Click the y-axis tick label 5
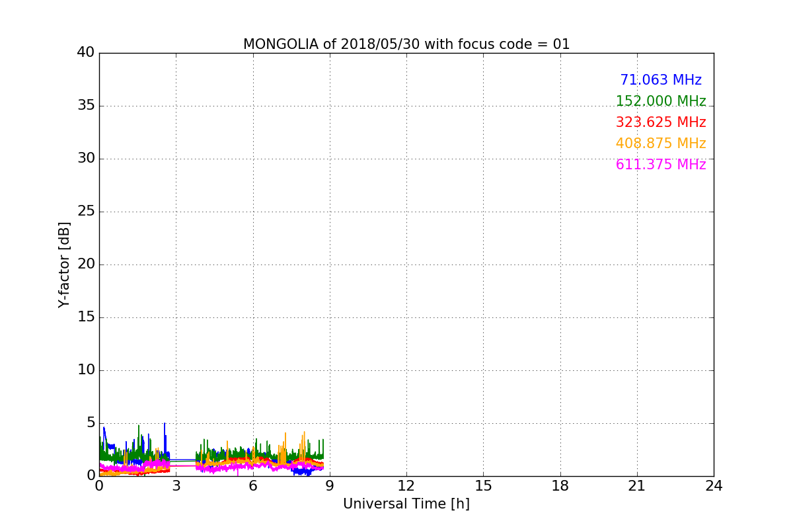This screenshot has height=529, width=793. tap(91, 423)
